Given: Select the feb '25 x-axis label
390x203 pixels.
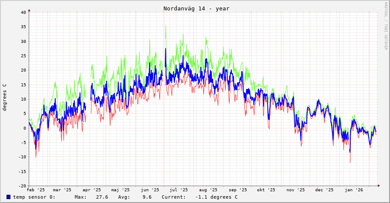Looking at the screenshot, I should 36,190.
